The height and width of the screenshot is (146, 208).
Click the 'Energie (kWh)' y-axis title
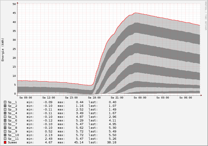pyautogui.click(x=3, y=49)
